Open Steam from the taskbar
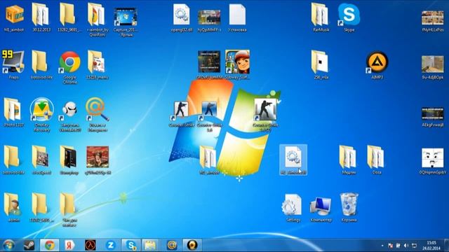Screen dimensions: 449x252 29,246
